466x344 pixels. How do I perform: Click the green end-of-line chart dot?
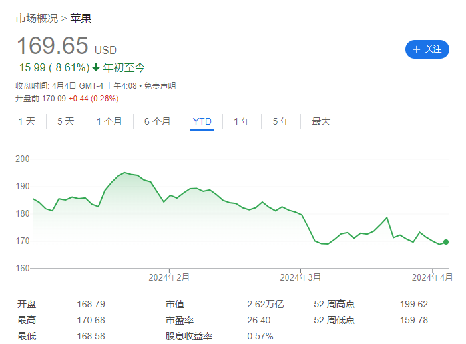pos(446,242)
